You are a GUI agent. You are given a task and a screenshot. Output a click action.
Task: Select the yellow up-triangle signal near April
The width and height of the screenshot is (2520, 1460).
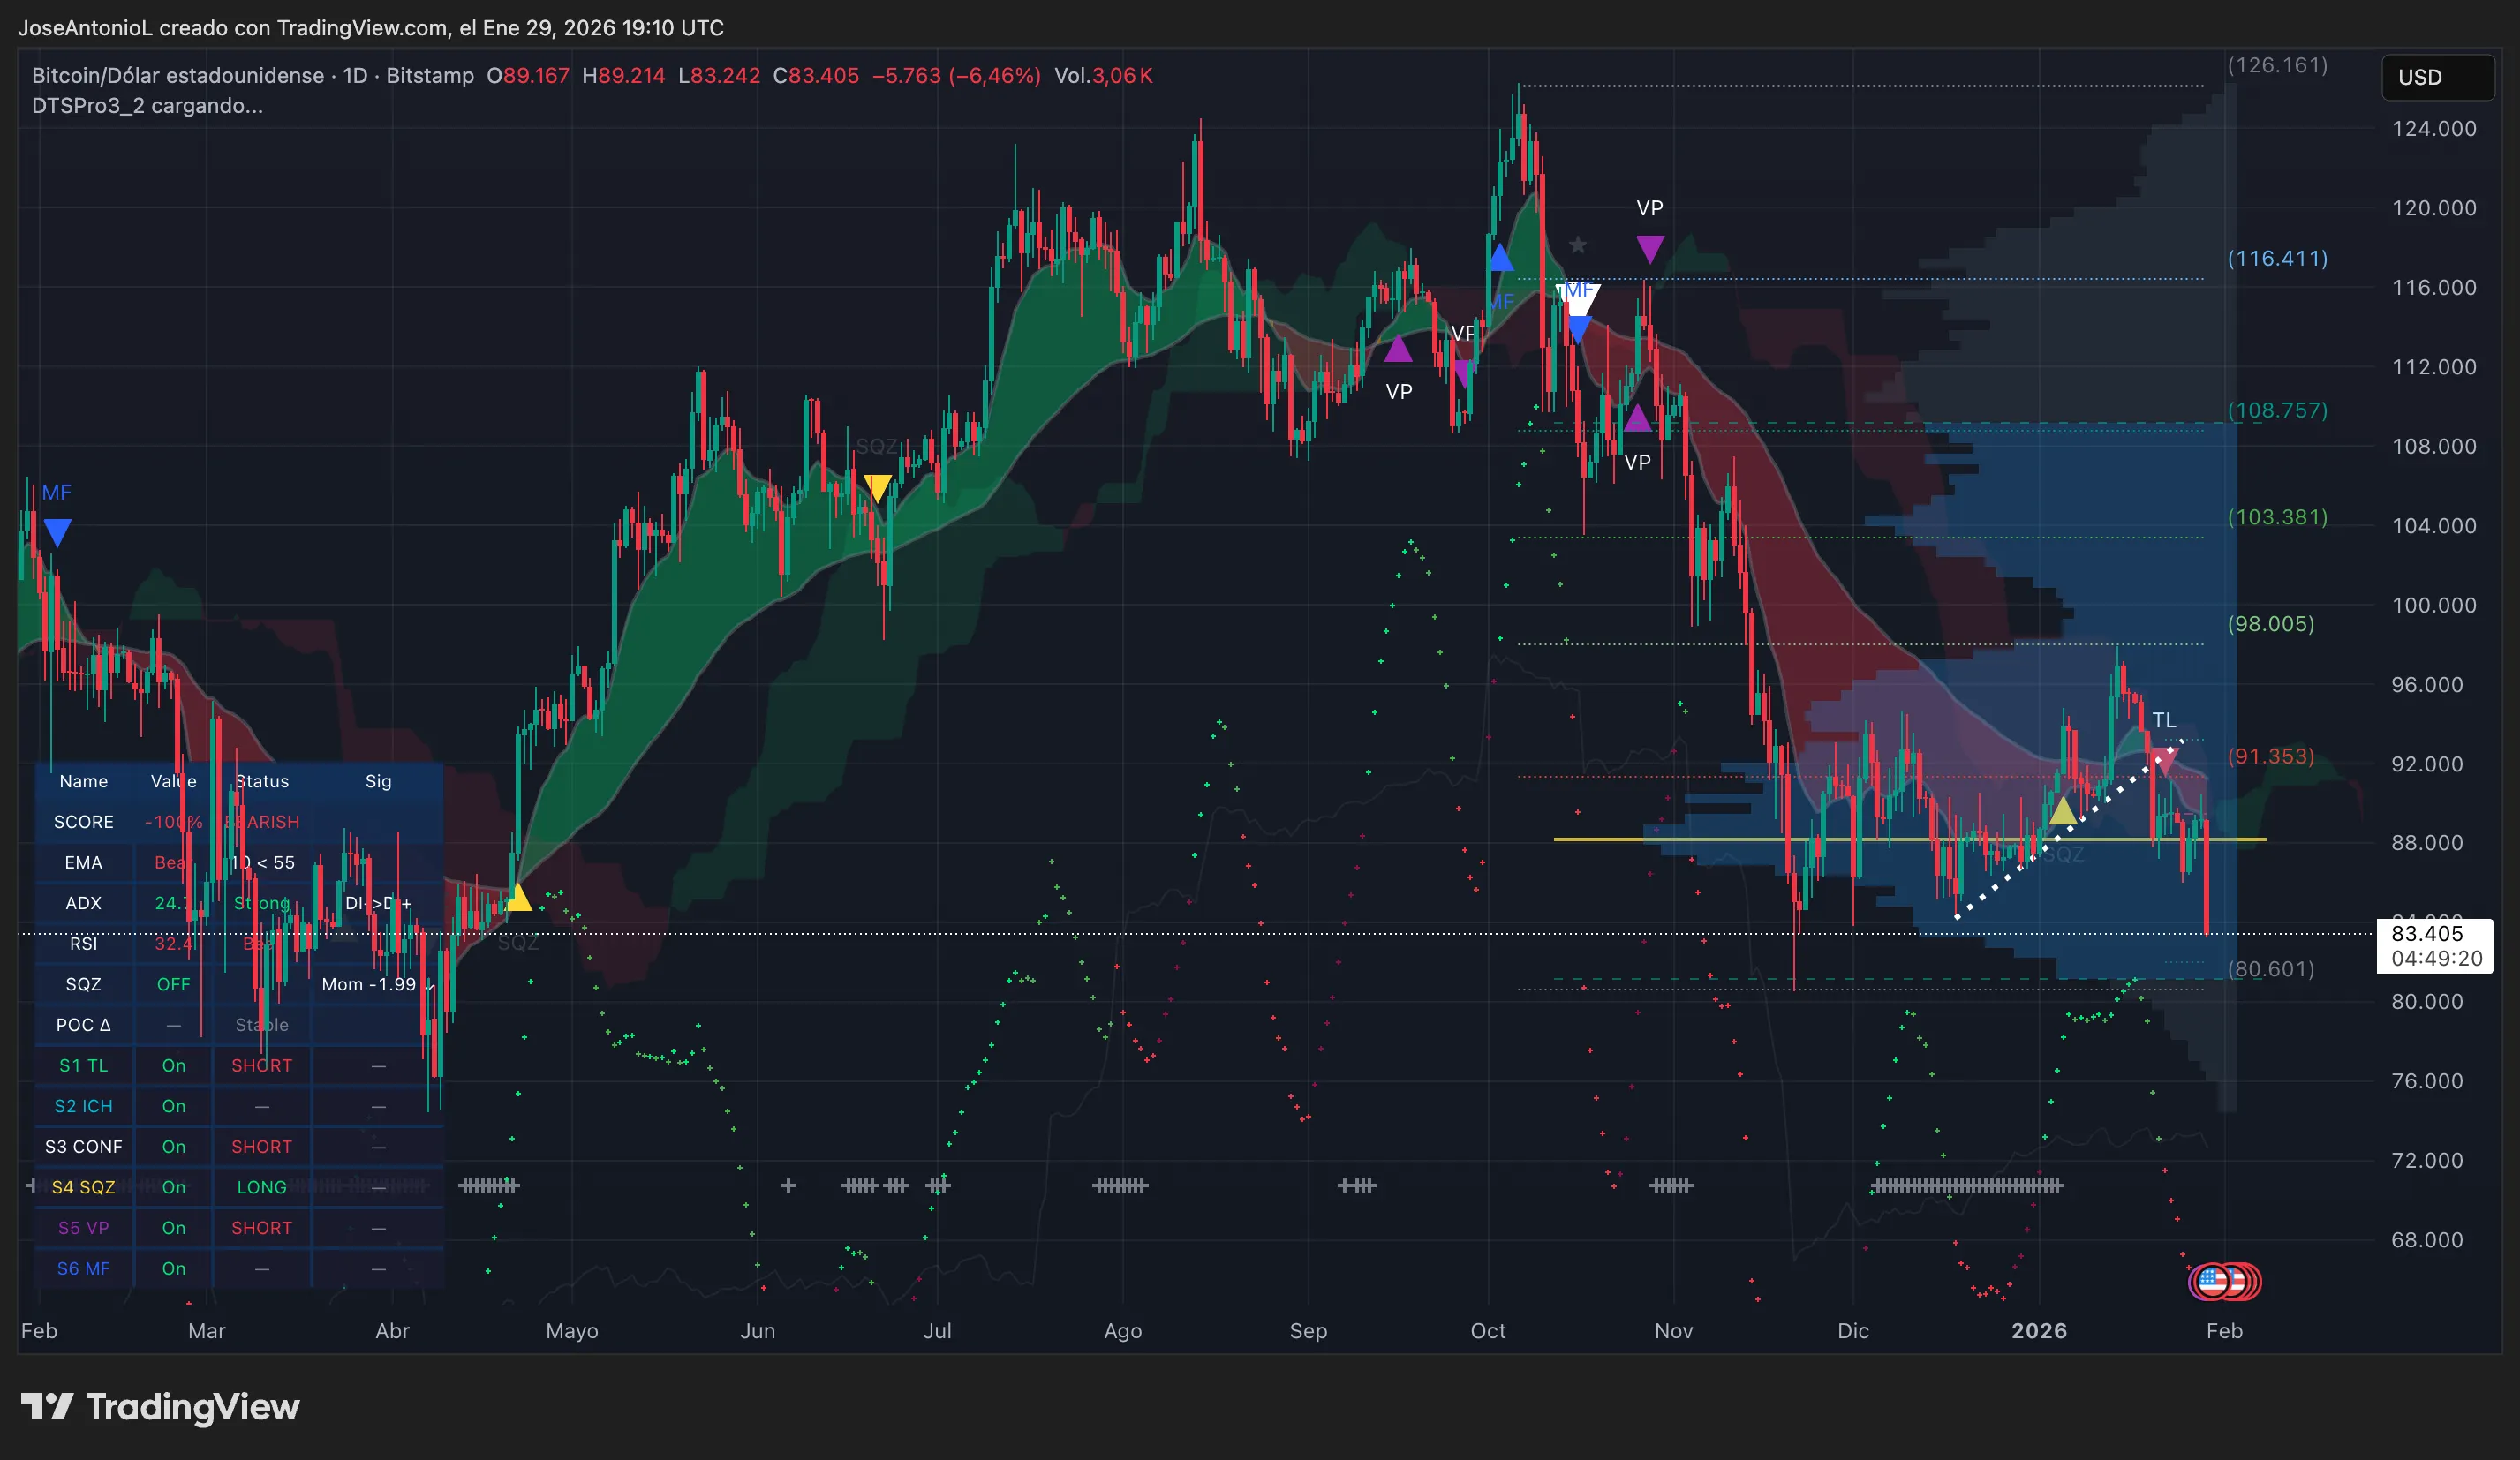tap(520, 899)
